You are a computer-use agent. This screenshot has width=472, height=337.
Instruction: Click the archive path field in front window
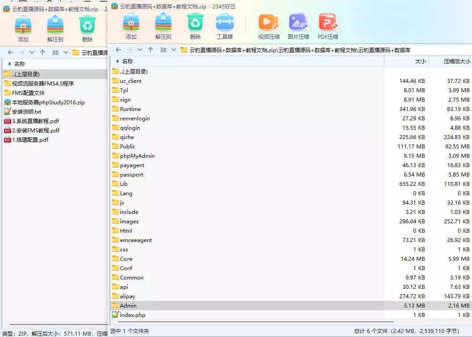325,50
